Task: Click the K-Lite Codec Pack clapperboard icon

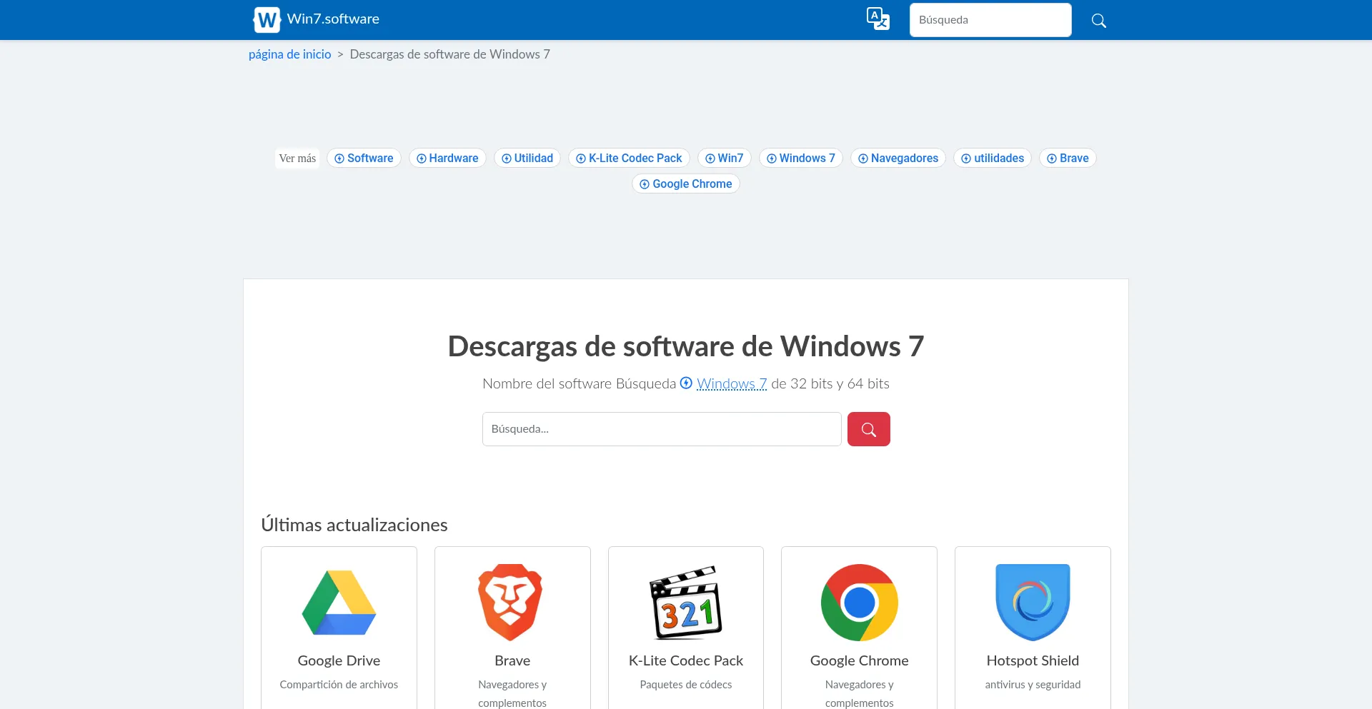Action: pyautogui.click(x=685, y=603)
